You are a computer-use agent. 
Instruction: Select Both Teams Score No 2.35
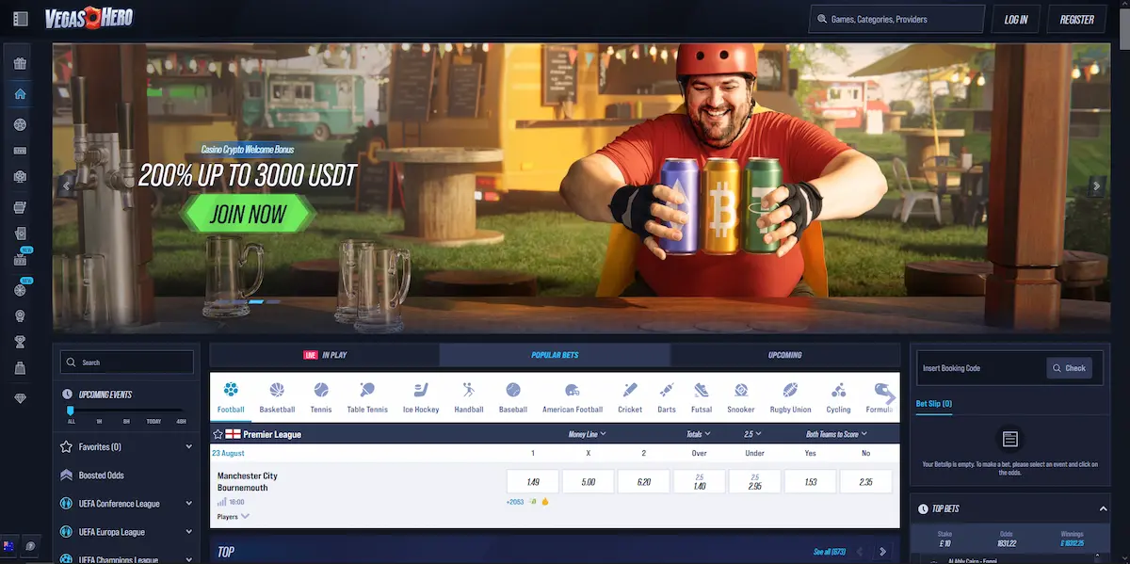pos(866,481)
